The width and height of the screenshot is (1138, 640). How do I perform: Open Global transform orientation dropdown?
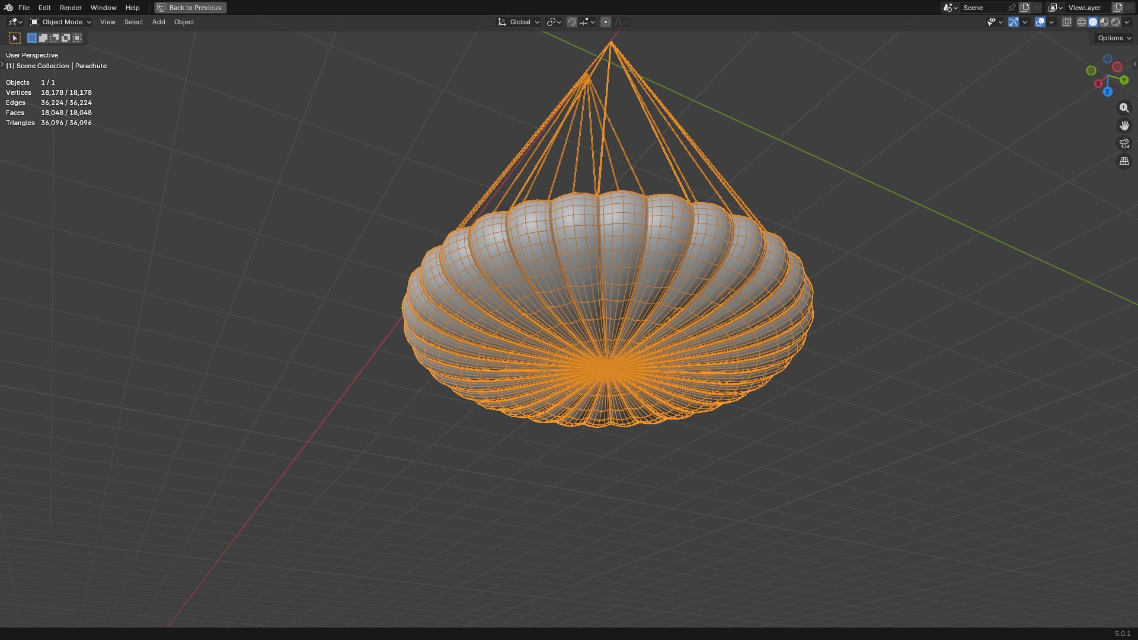coord(519,22)
